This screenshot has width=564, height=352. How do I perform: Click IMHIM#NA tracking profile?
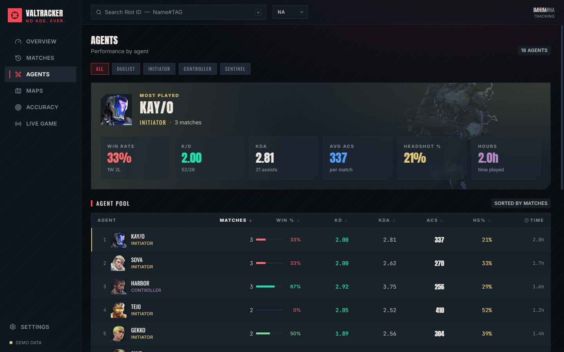click(544, 13)
